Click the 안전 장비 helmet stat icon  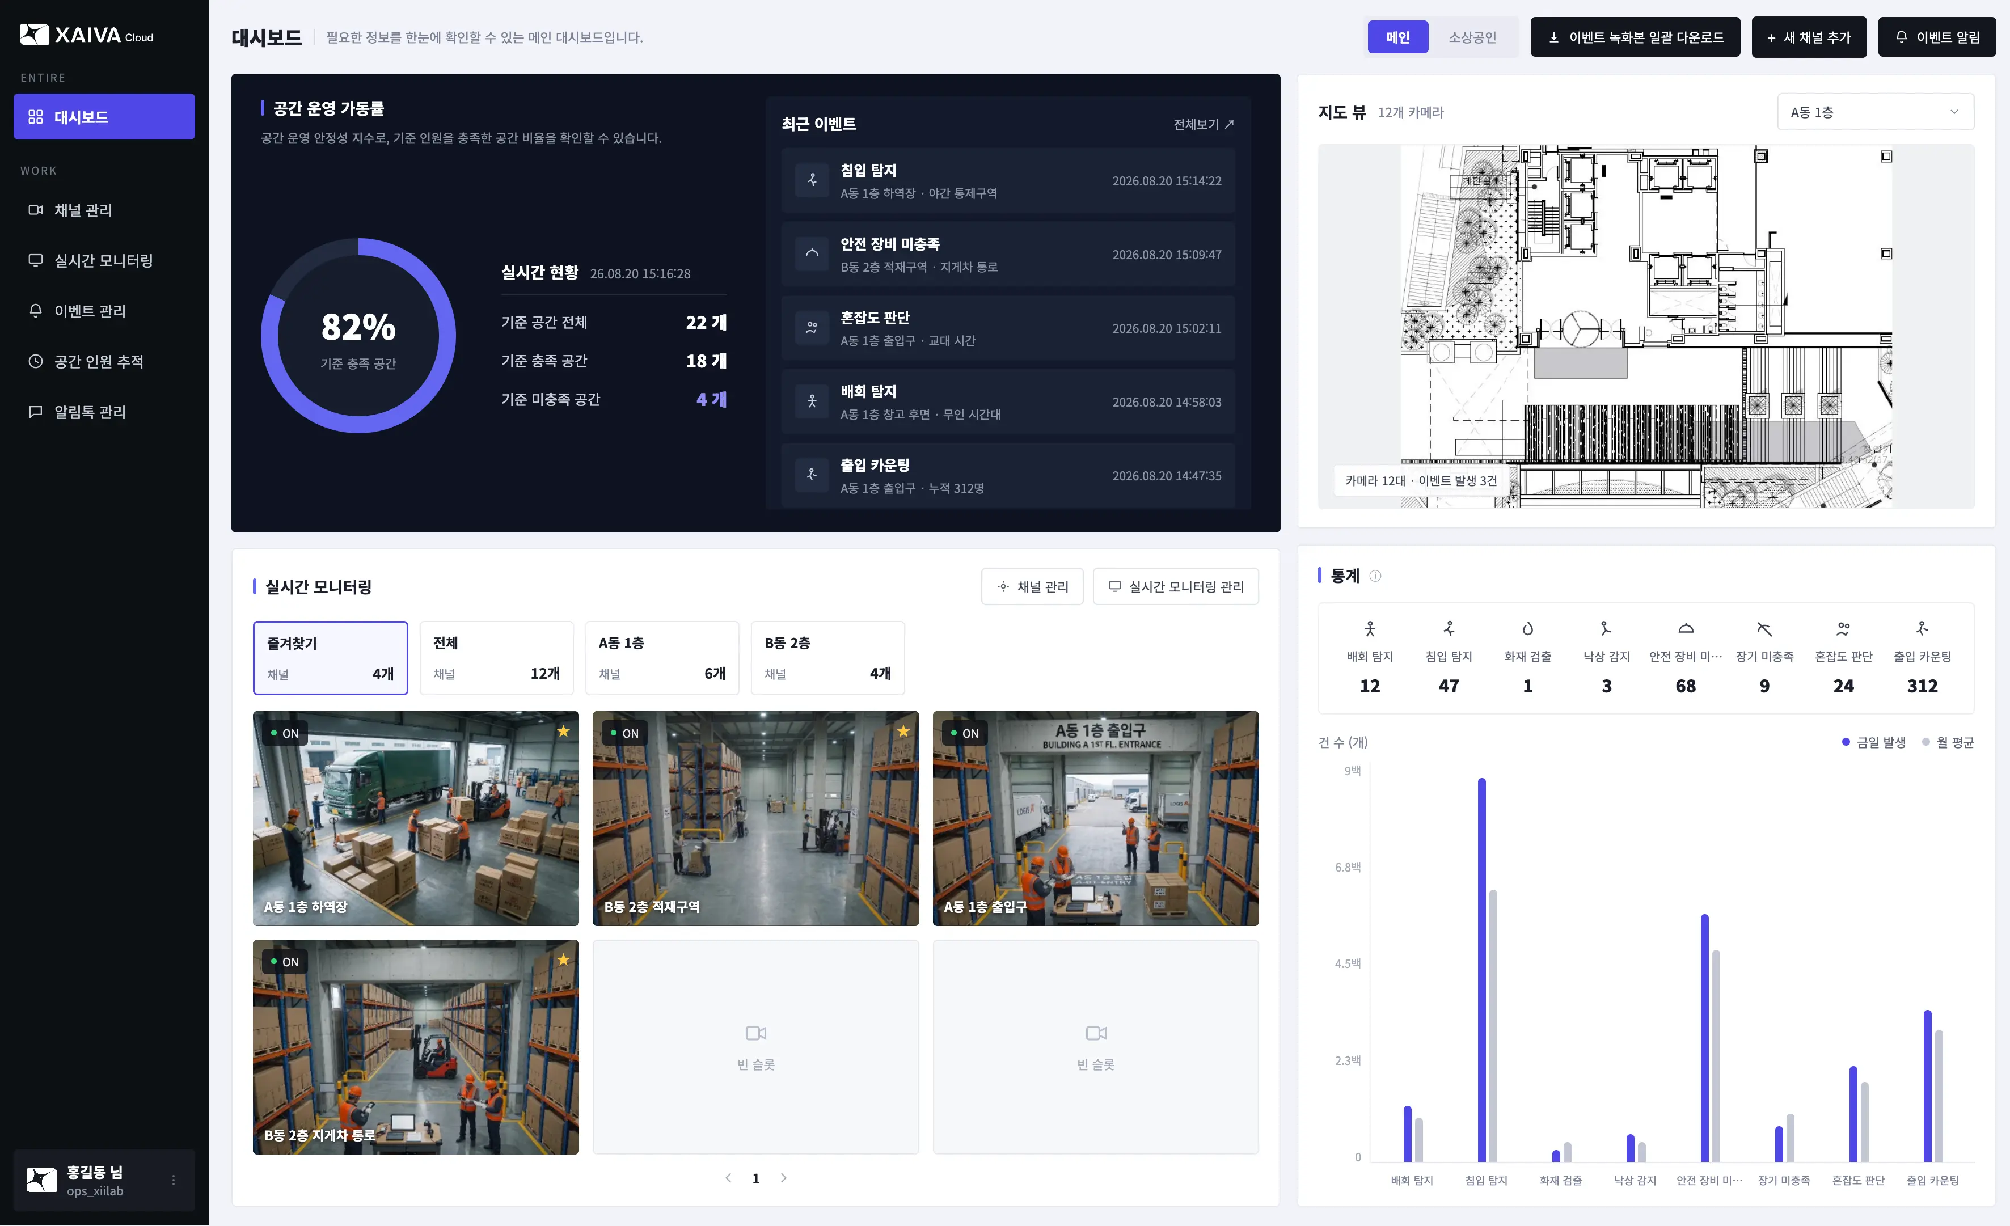tap(1686, 629)
